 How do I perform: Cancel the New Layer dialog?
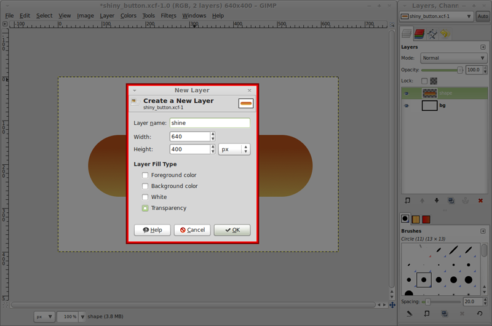pyautogui.click(x=192, y=230)
